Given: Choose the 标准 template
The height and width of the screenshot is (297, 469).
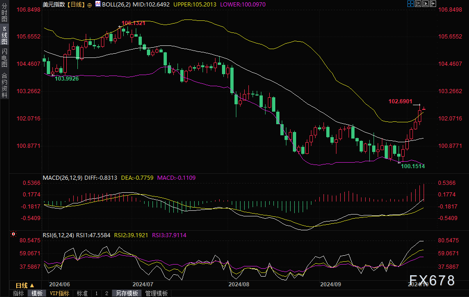Looking at the screenshot, I should [82, 293].
